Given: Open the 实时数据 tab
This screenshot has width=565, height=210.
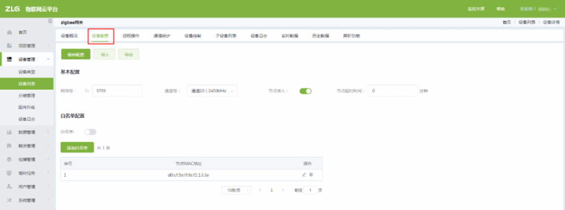Looking at the screenshot, I should (289, 36).
